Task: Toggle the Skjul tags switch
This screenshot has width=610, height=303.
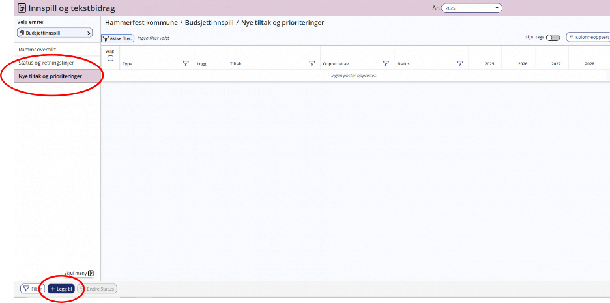Action: [x=553, y=38]
